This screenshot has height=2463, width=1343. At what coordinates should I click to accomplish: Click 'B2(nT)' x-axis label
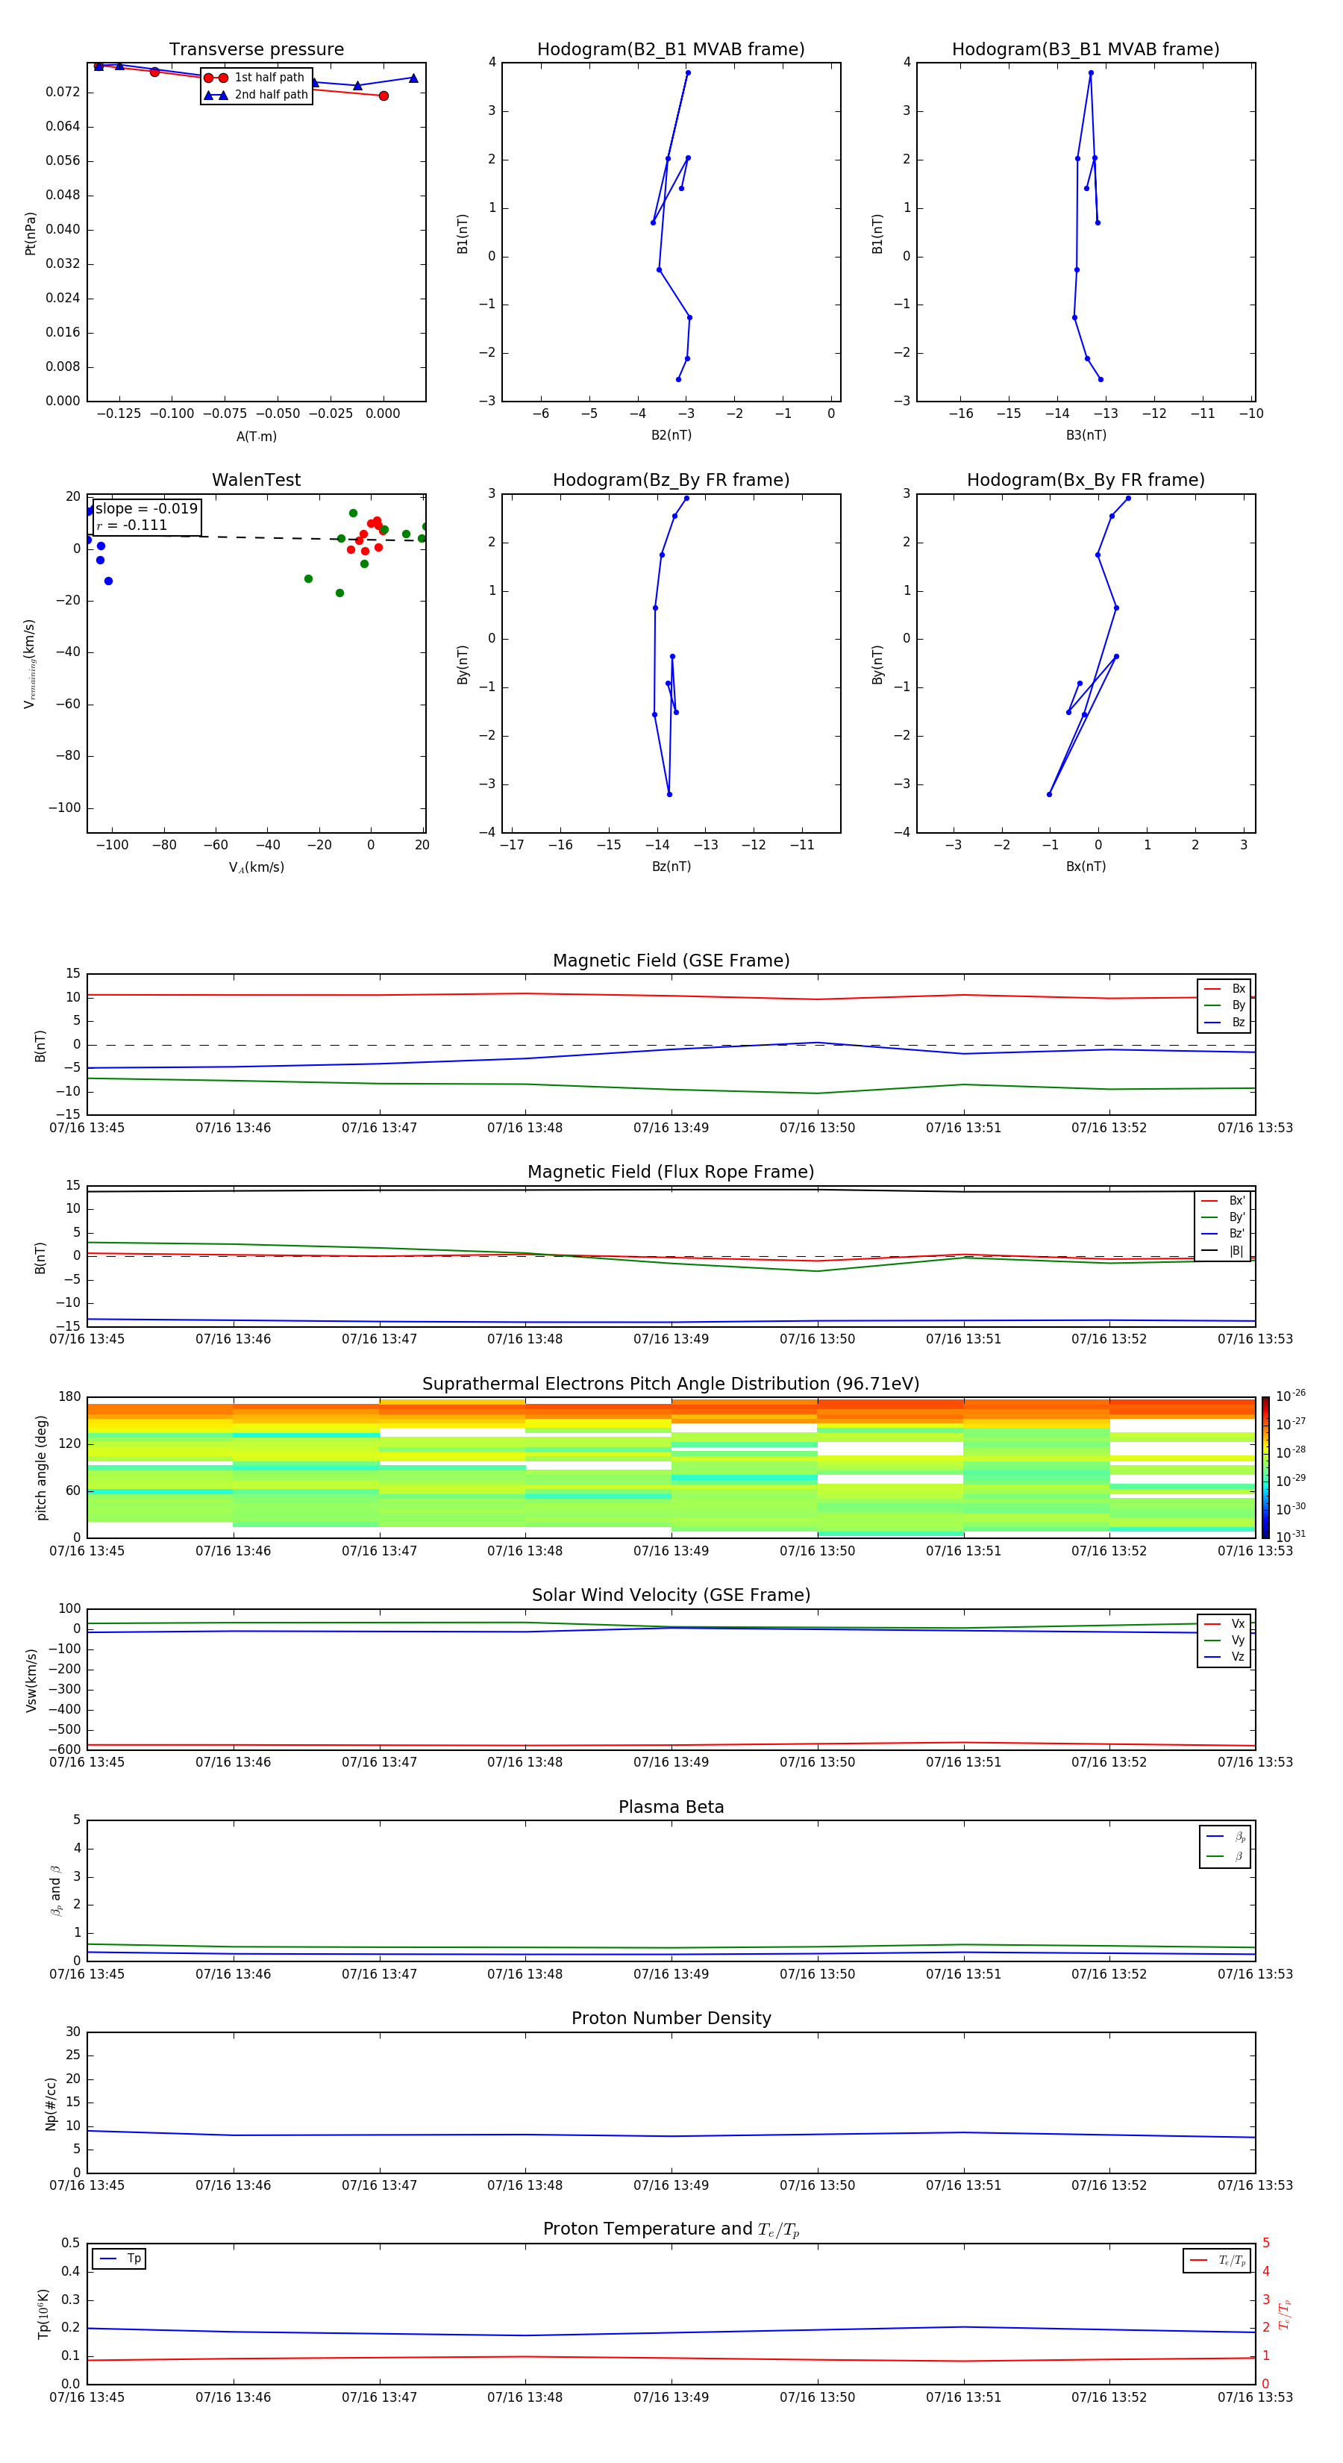671,435
